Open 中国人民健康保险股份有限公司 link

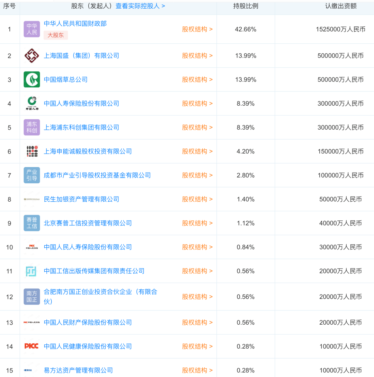88,346
